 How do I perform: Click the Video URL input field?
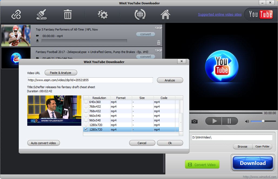coord(90,80)
